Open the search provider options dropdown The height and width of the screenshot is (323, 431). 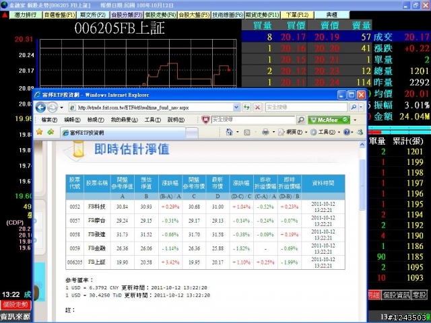[361, 107]
